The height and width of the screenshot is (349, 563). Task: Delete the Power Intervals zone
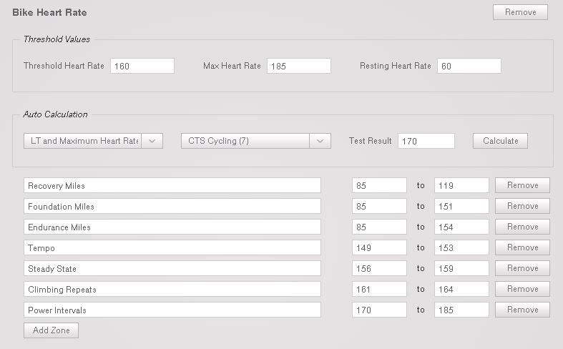[x=522, y=310]
